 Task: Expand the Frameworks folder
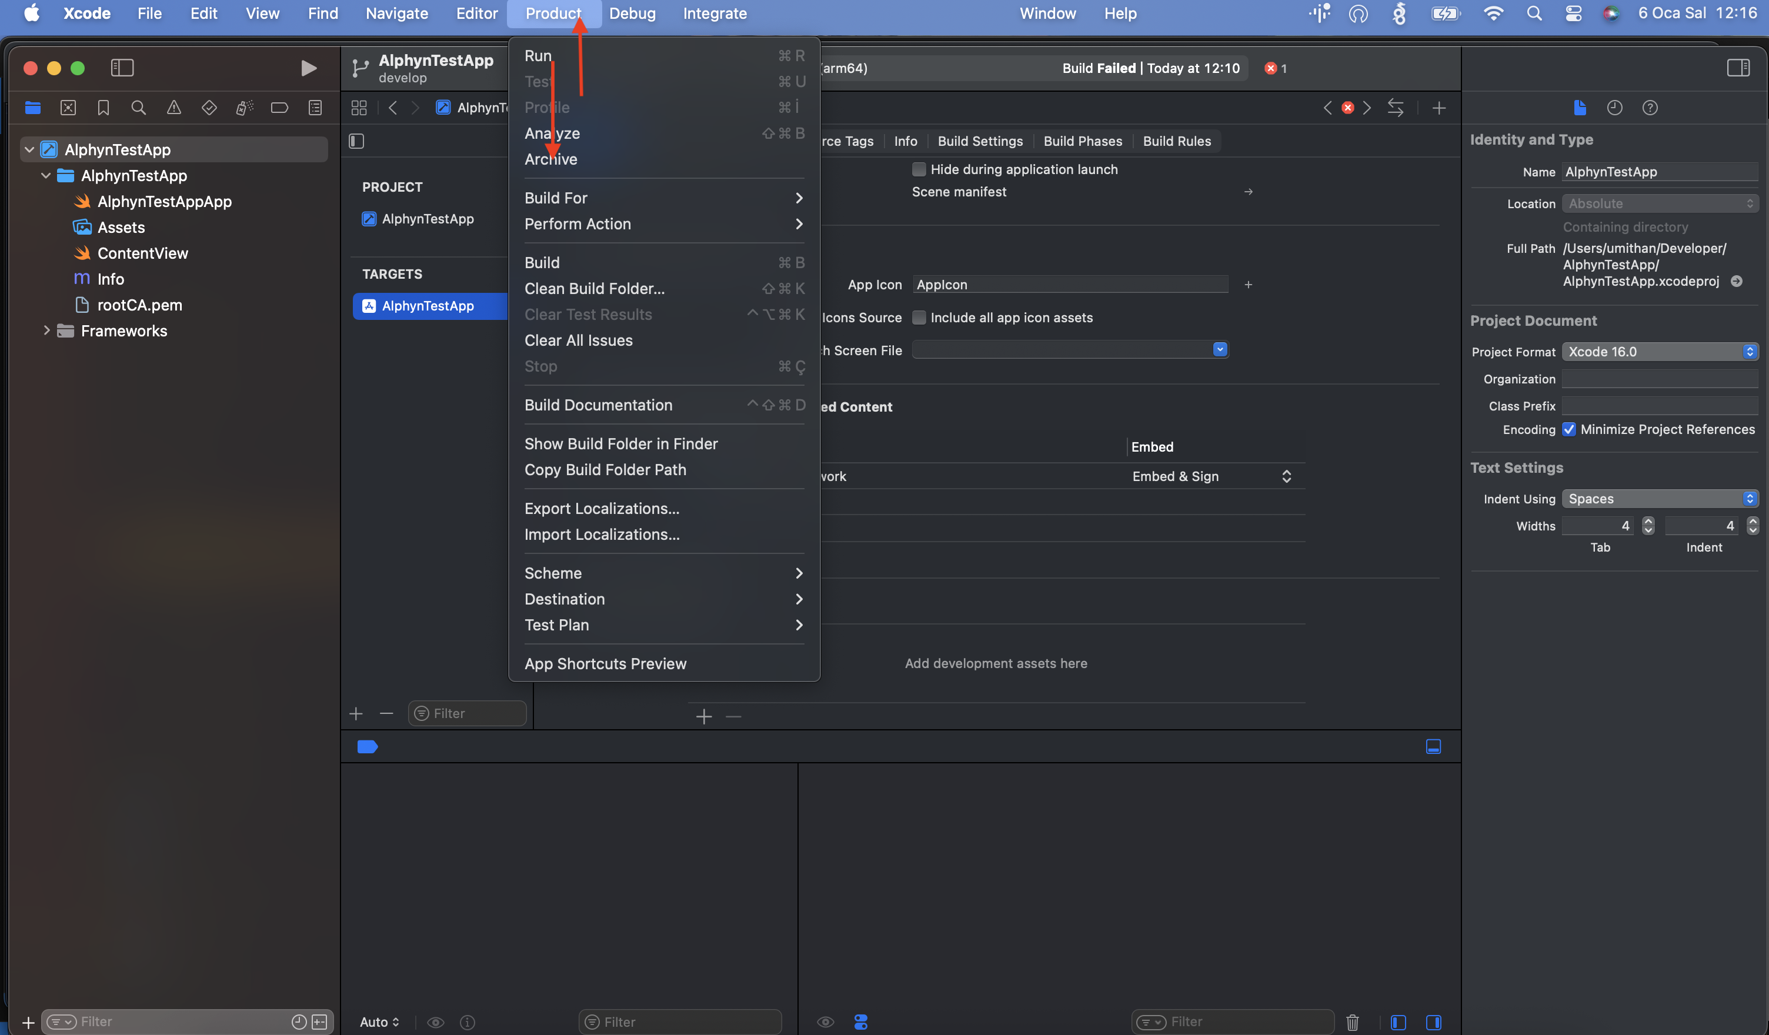(46, 330)
